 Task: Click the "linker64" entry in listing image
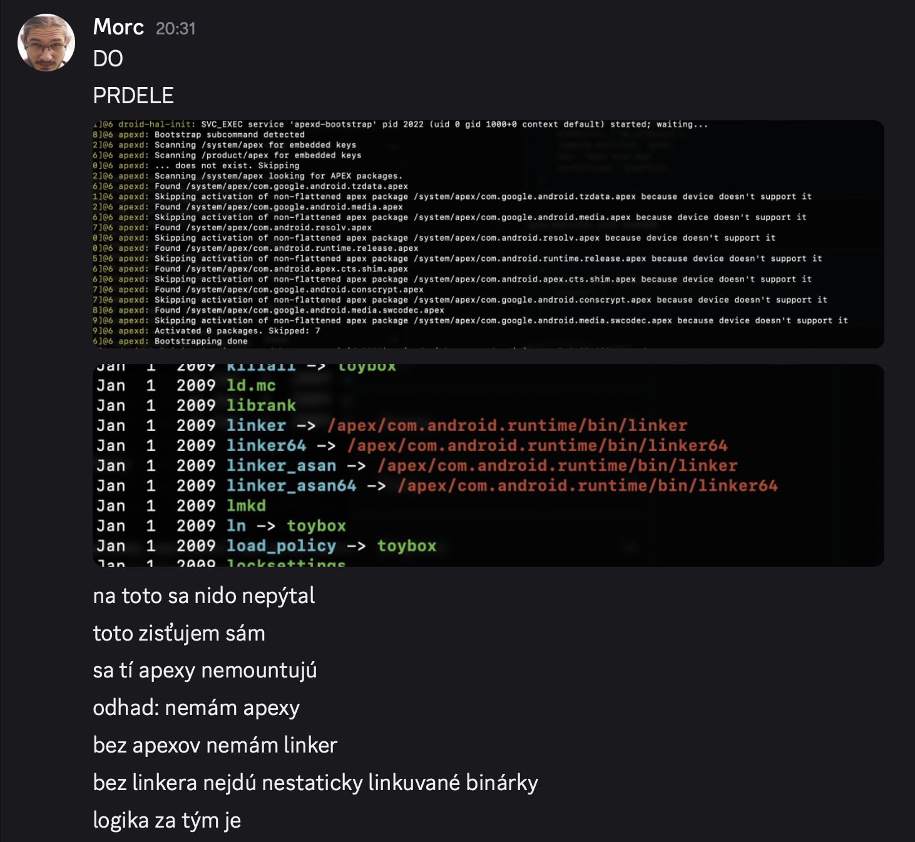coord(266,445)
